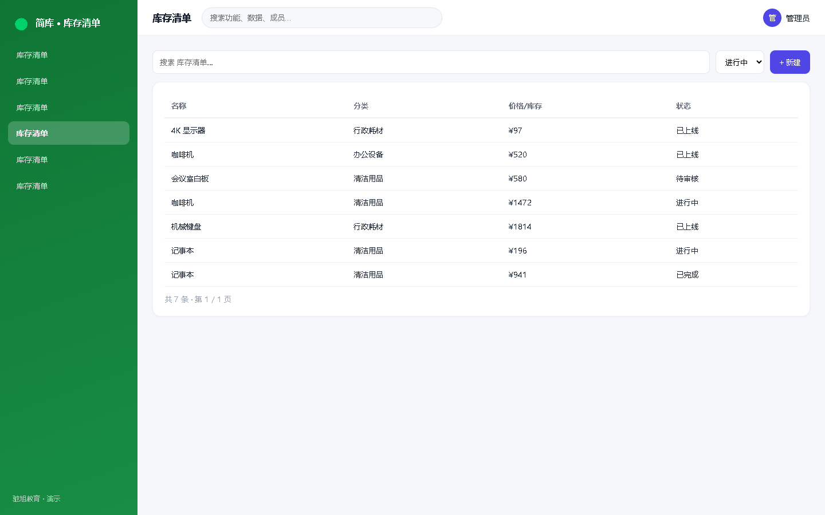Screen dimensions: 825x515
Task: Select 咖啡机 in the ¥520 row
Action: tap(182, 154)
